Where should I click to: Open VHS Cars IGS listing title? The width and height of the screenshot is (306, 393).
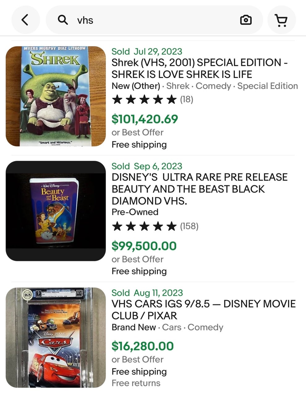tap(203, 310)
